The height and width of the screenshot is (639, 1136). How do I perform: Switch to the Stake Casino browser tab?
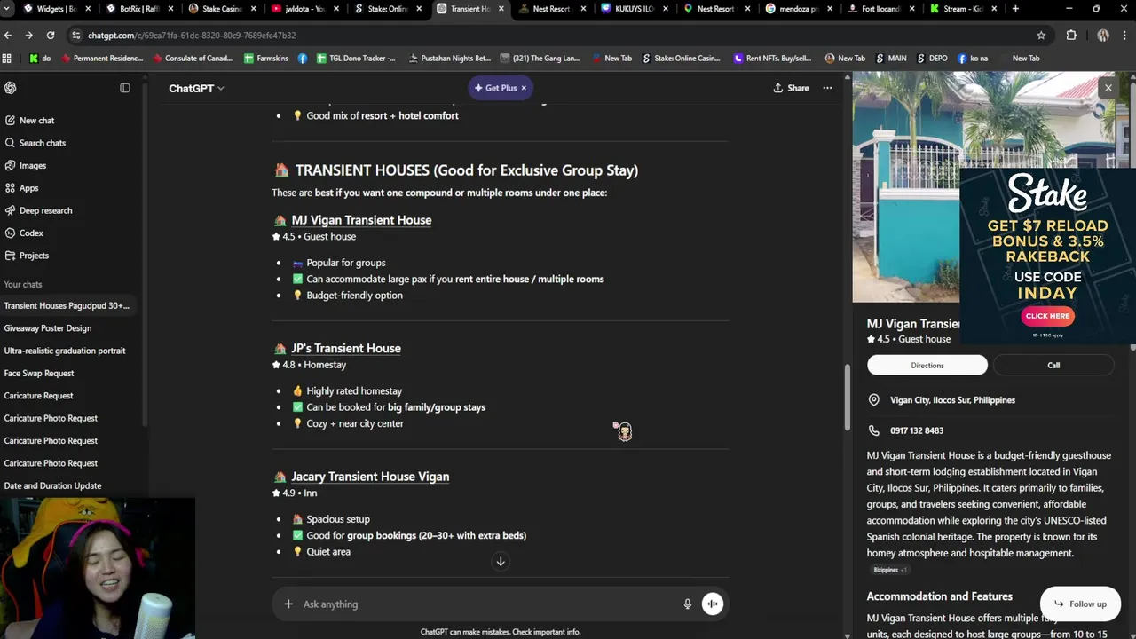click(222, 9)
